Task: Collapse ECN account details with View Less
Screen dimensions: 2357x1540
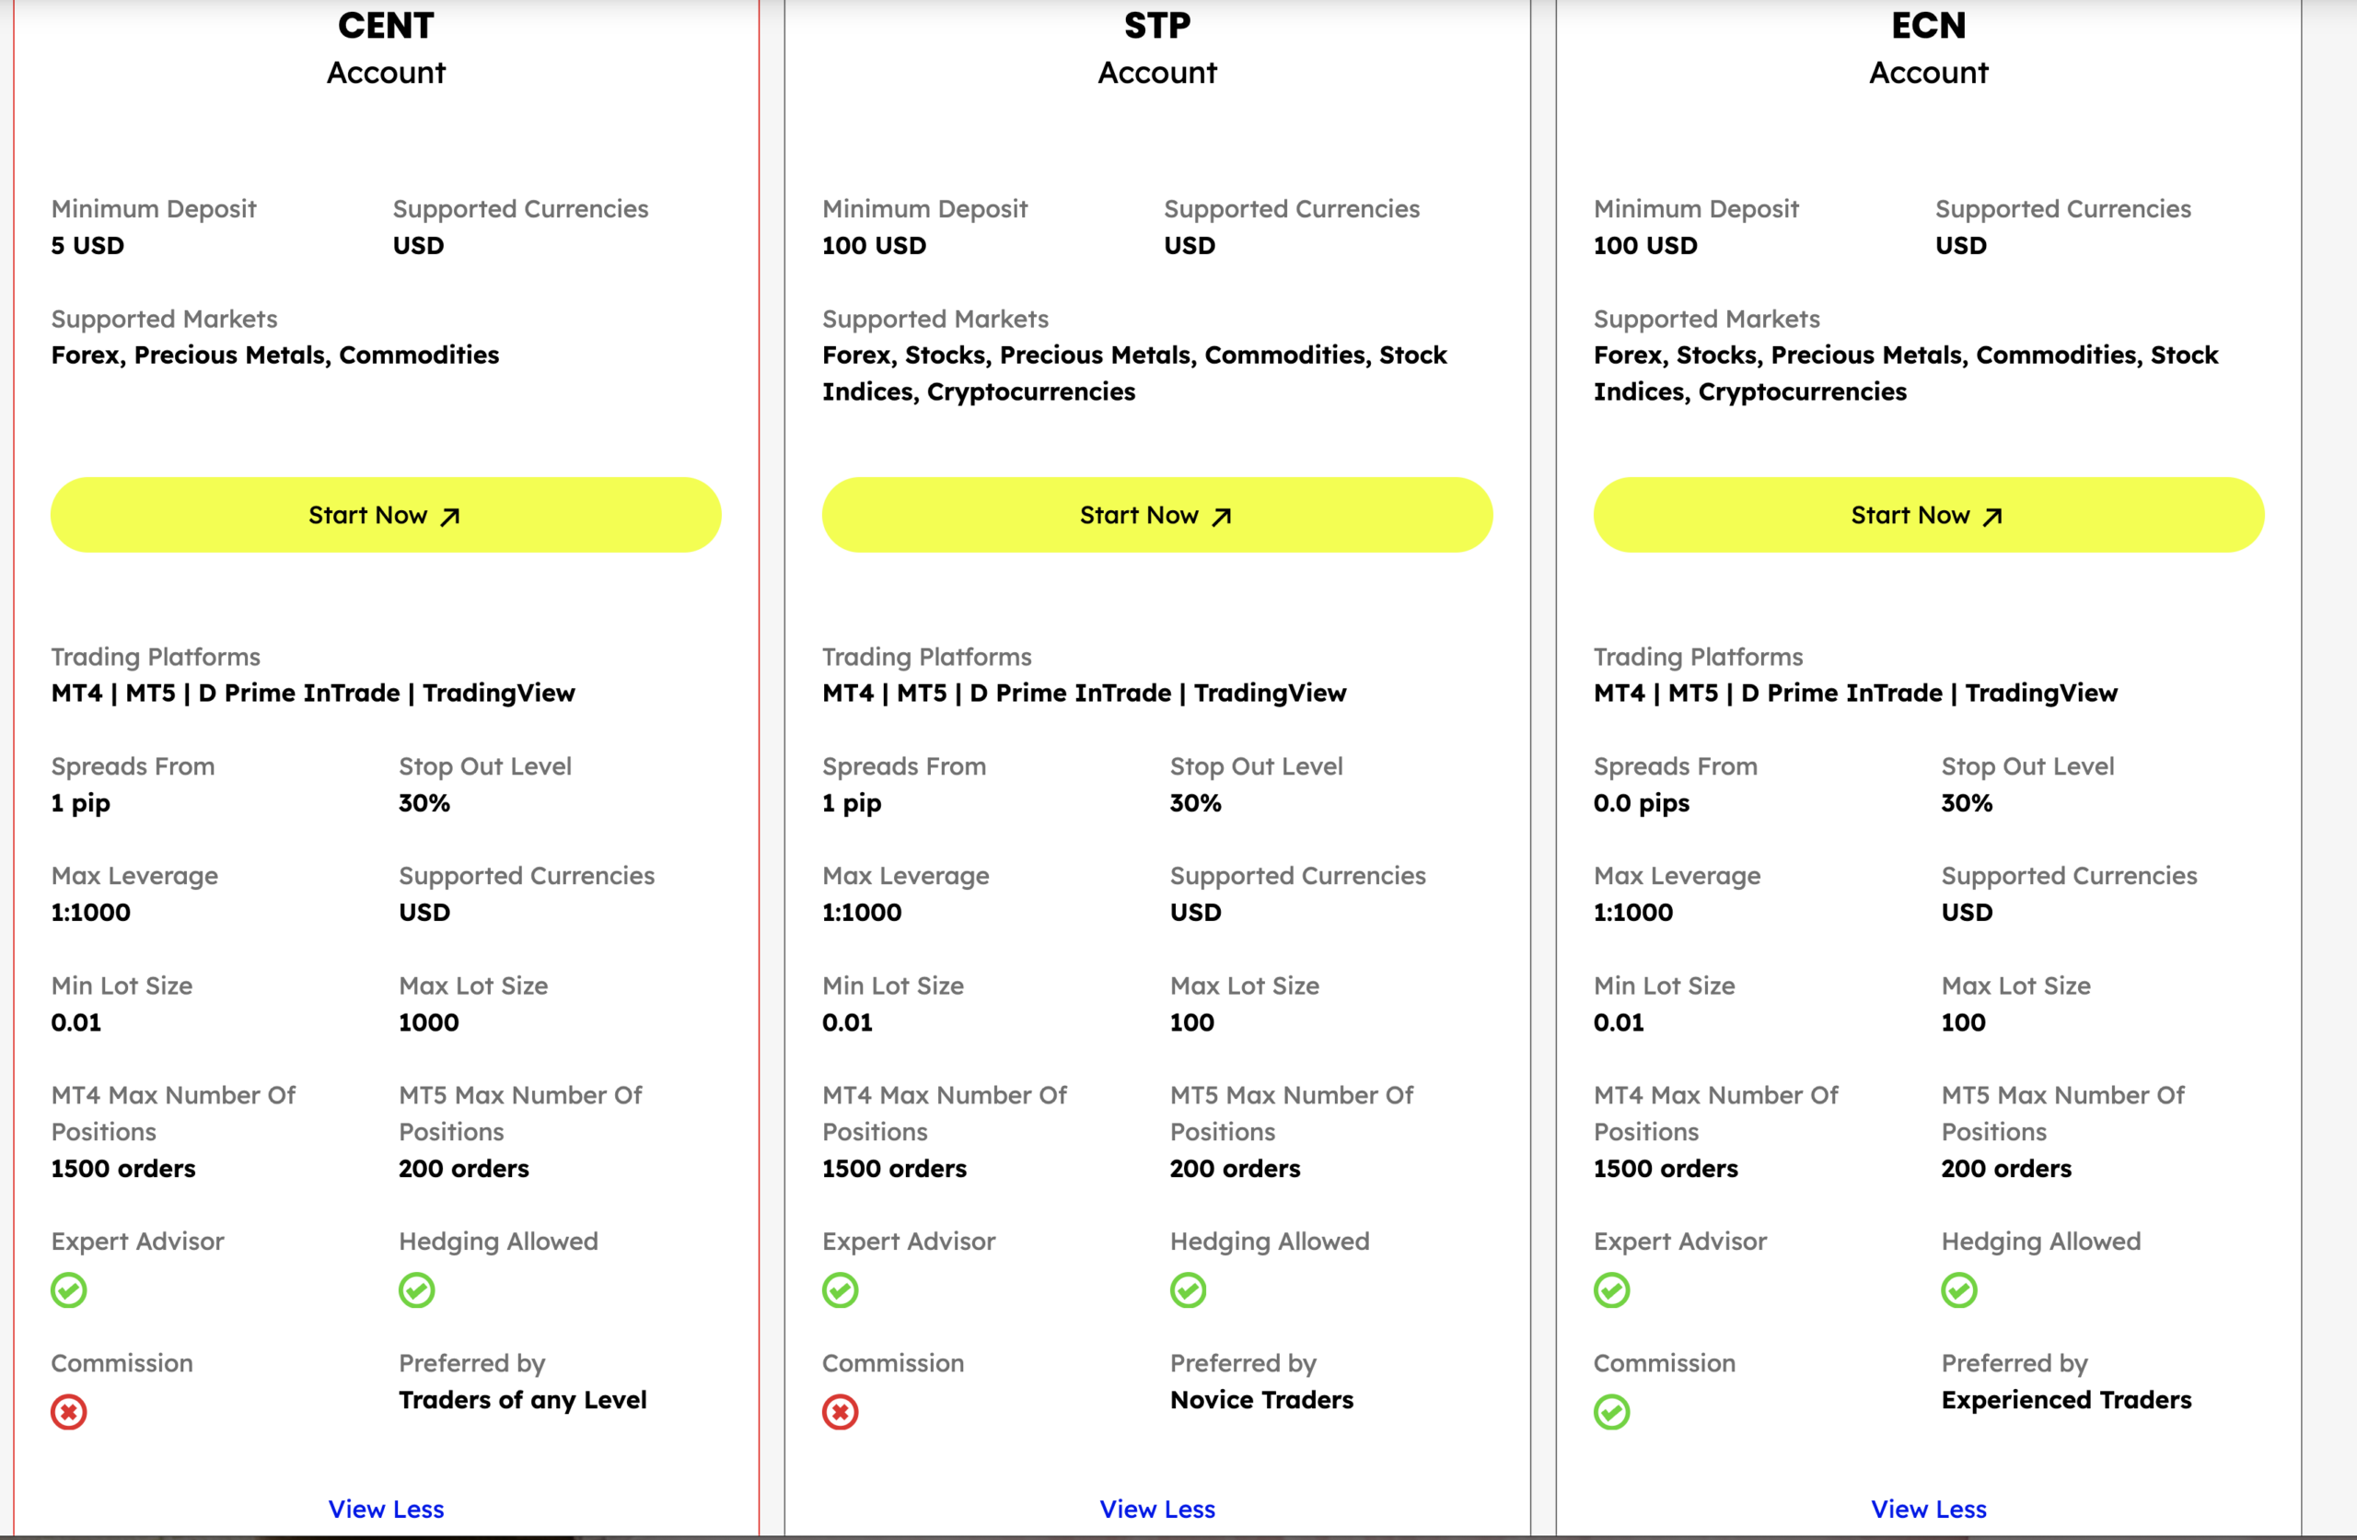Action: (1928, 1509)
